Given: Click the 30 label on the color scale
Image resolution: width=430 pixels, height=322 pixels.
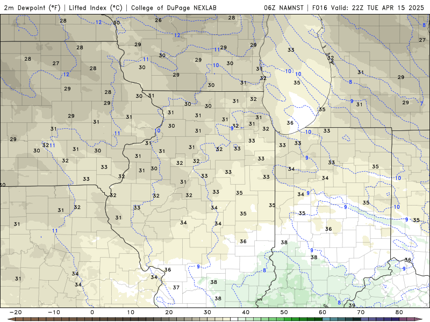Looking at the screenshot, I should point(207,312).
